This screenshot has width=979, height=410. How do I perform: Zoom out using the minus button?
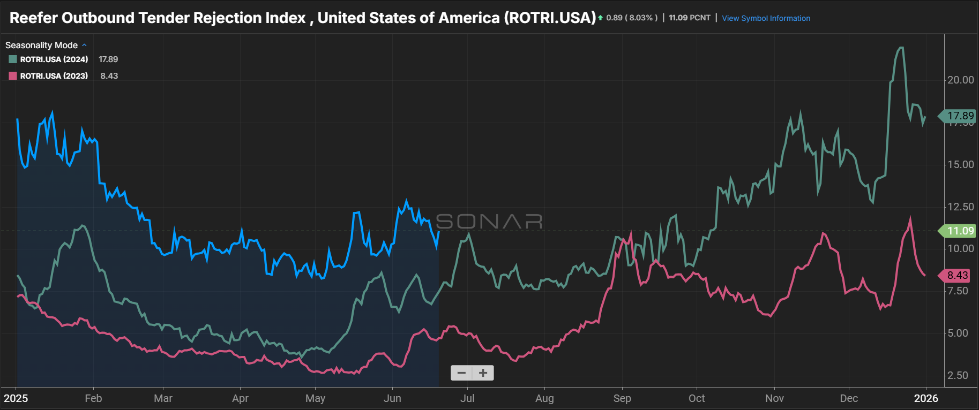click(x=461, y=373)
